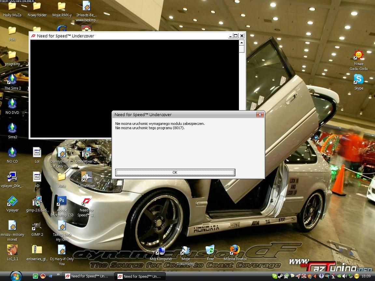Open the Windows Start menu orb

(16, 276)
